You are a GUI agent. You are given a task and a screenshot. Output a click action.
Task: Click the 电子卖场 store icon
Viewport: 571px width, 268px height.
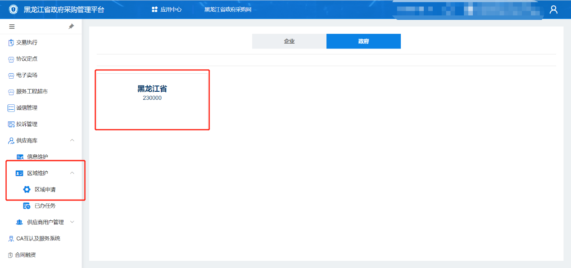(x=11, y=76)
